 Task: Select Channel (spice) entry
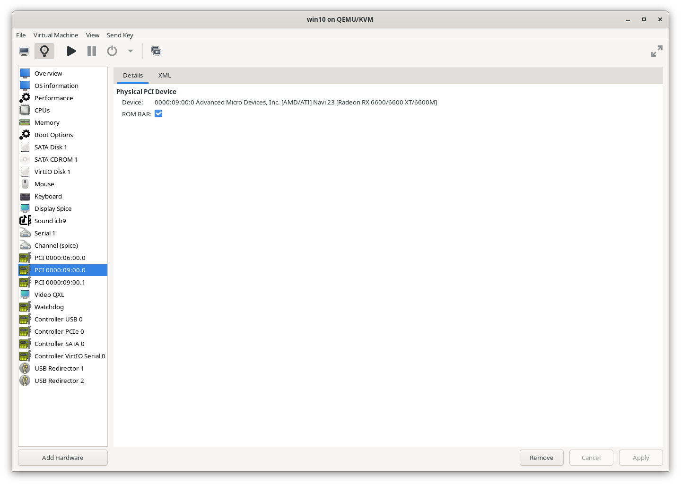click(63, 245)
